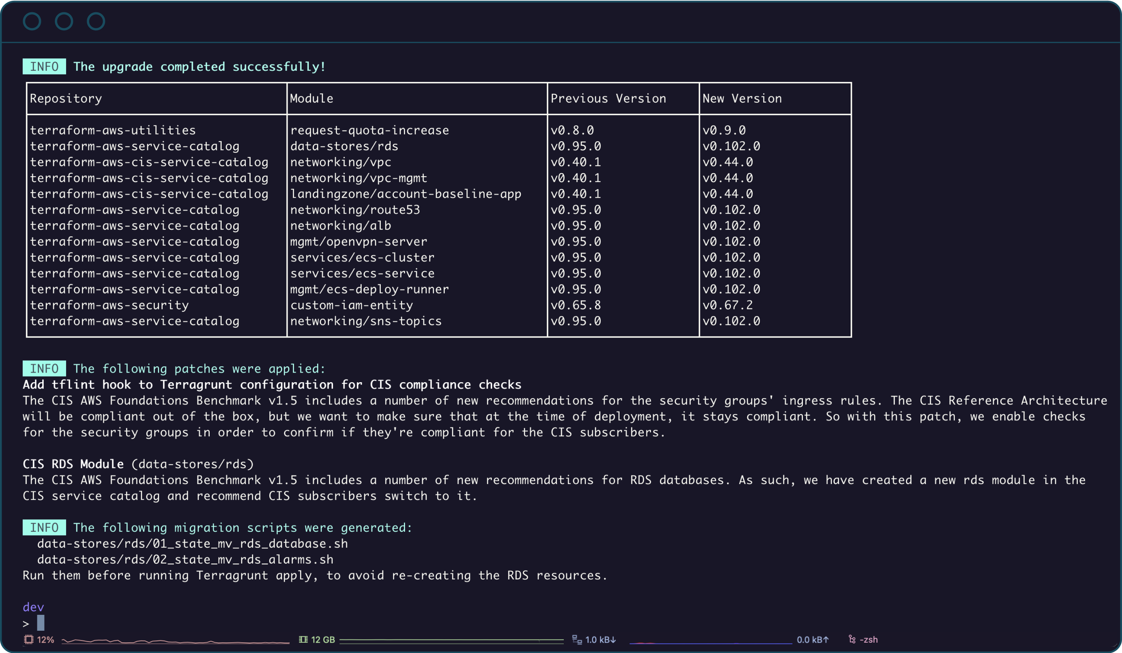Click the CPU chip icon in status bar
The image size is (1122, 653).
point(29,639)
